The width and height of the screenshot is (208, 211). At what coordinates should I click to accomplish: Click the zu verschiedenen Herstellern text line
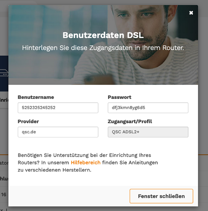click(x=54, y=170)
